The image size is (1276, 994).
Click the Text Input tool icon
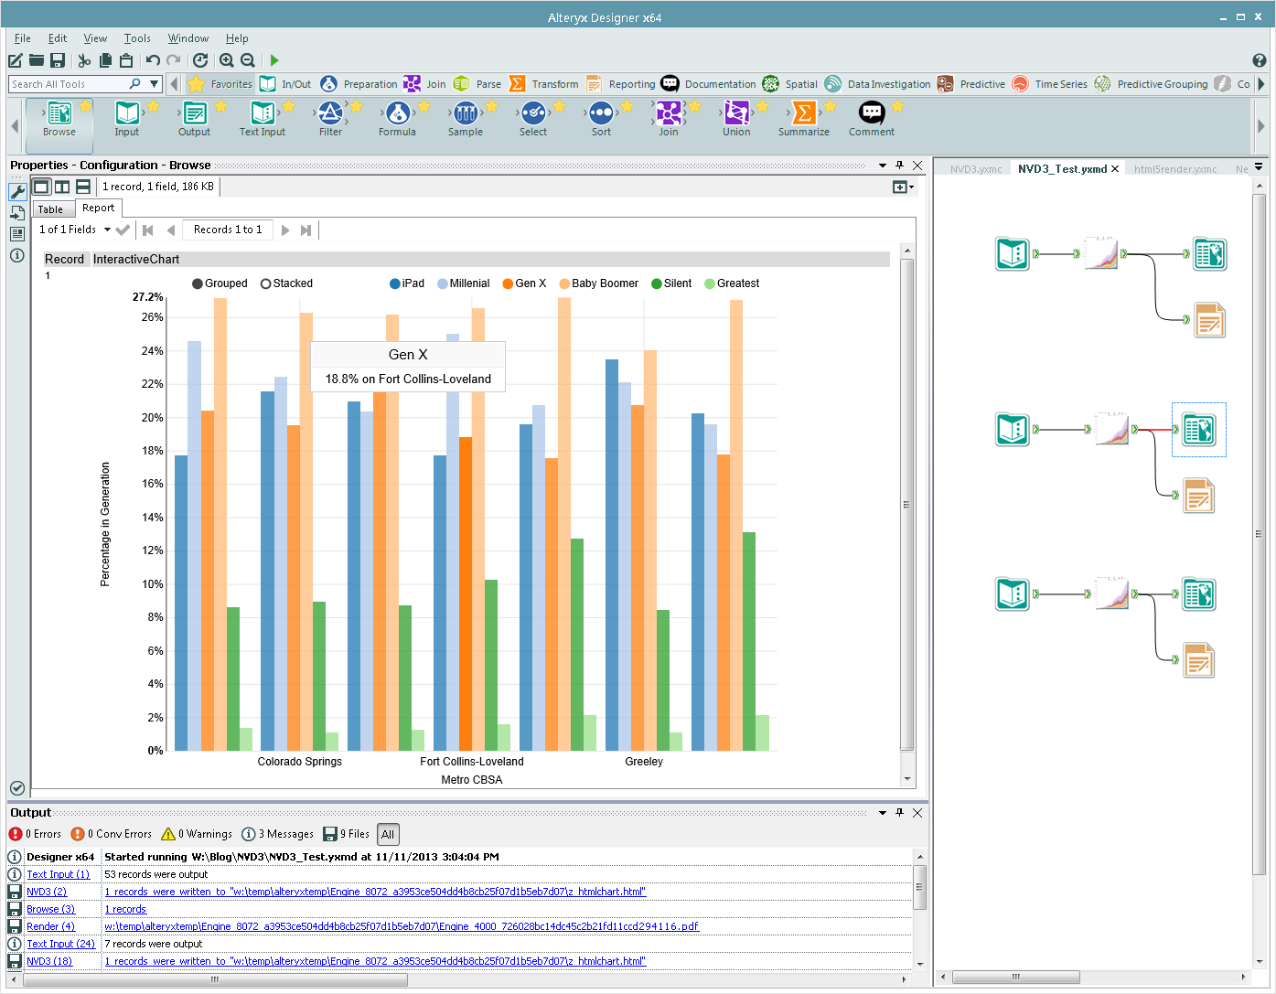263,113
